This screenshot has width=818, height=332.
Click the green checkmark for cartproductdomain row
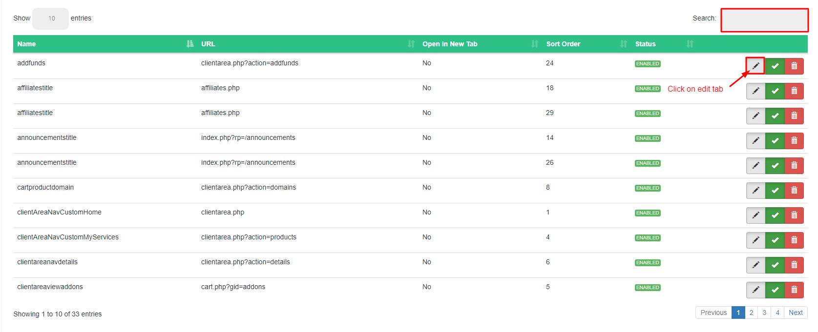pyautogui.click(x=775, y=190)
